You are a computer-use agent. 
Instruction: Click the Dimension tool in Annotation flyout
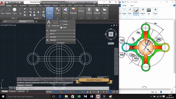(56, 23)
